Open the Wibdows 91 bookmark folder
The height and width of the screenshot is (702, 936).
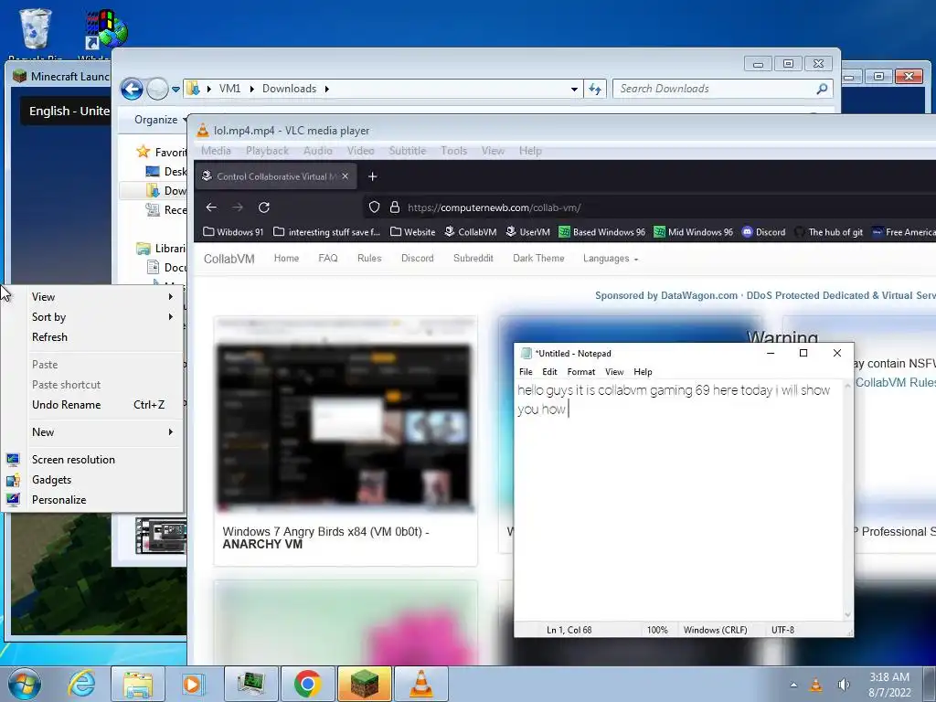pos(233,232)
